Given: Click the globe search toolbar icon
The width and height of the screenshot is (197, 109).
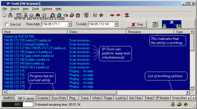Looking at the screenshot, I should (59, 15).
